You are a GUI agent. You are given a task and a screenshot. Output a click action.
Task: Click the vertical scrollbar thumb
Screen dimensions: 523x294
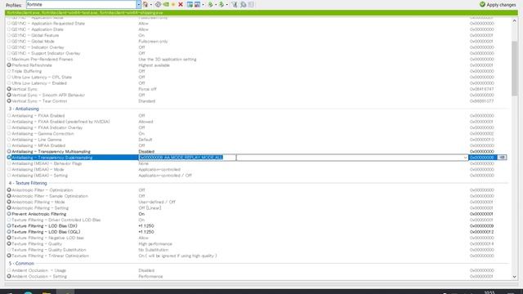[x=514, y=69]
